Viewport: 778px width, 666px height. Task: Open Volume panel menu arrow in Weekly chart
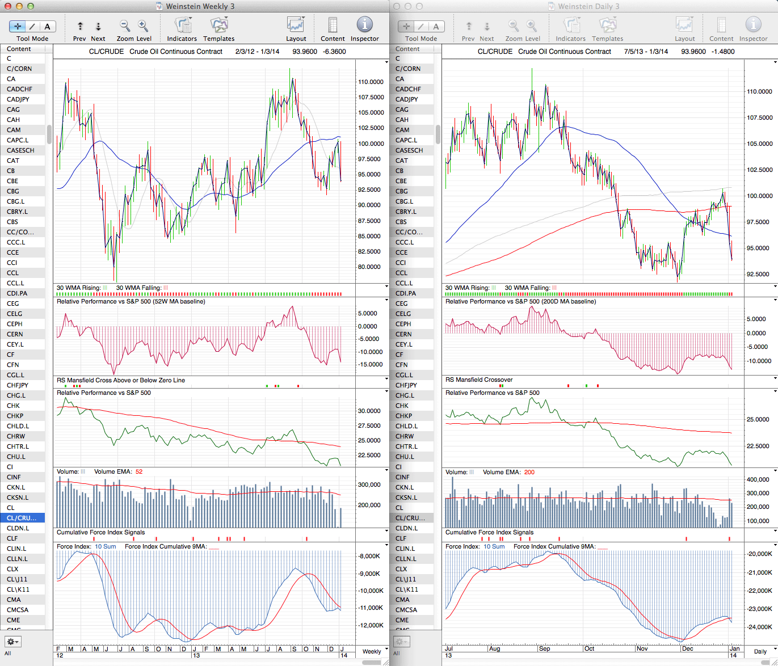(x=386, y=470)
